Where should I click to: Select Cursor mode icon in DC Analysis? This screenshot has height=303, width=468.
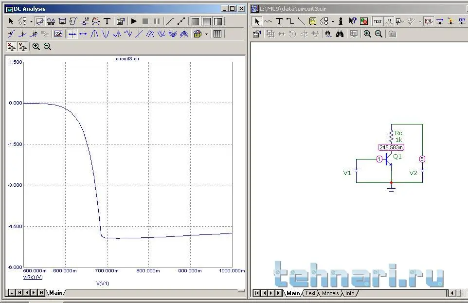pos(51,21)
